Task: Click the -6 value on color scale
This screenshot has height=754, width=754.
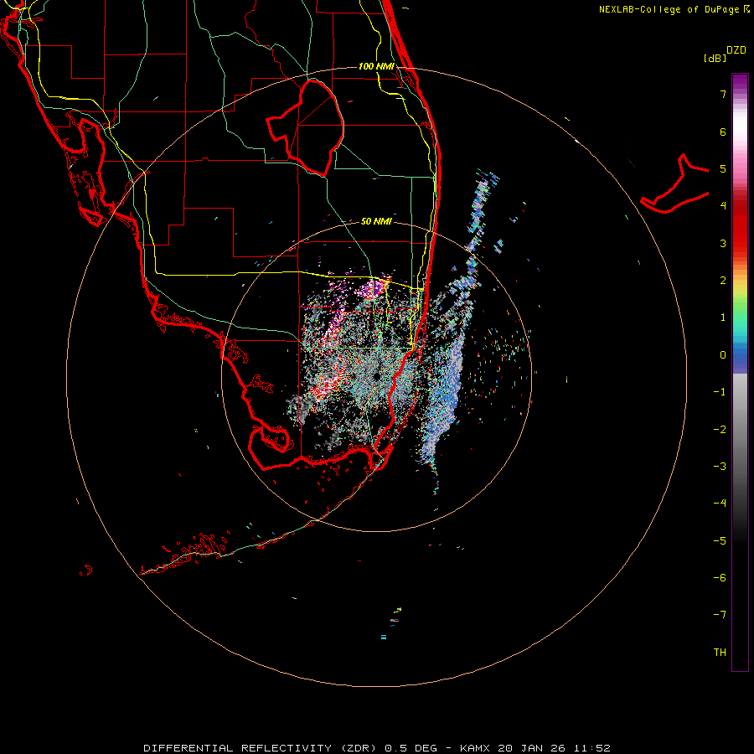Action: pos(720,578)
